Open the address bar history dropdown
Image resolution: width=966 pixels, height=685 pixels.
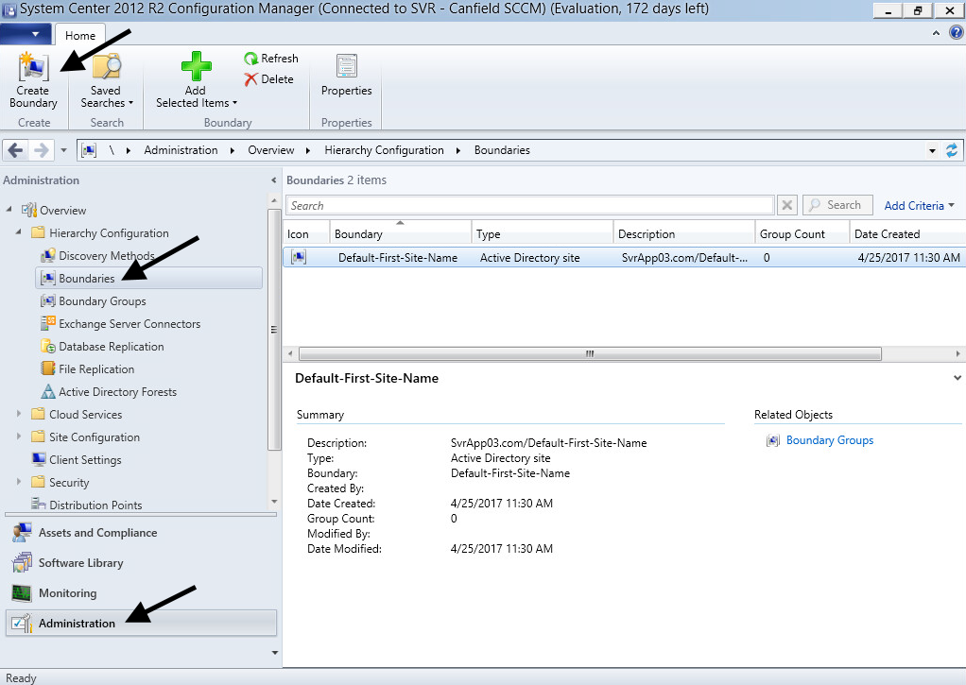[x=932, y=151]
